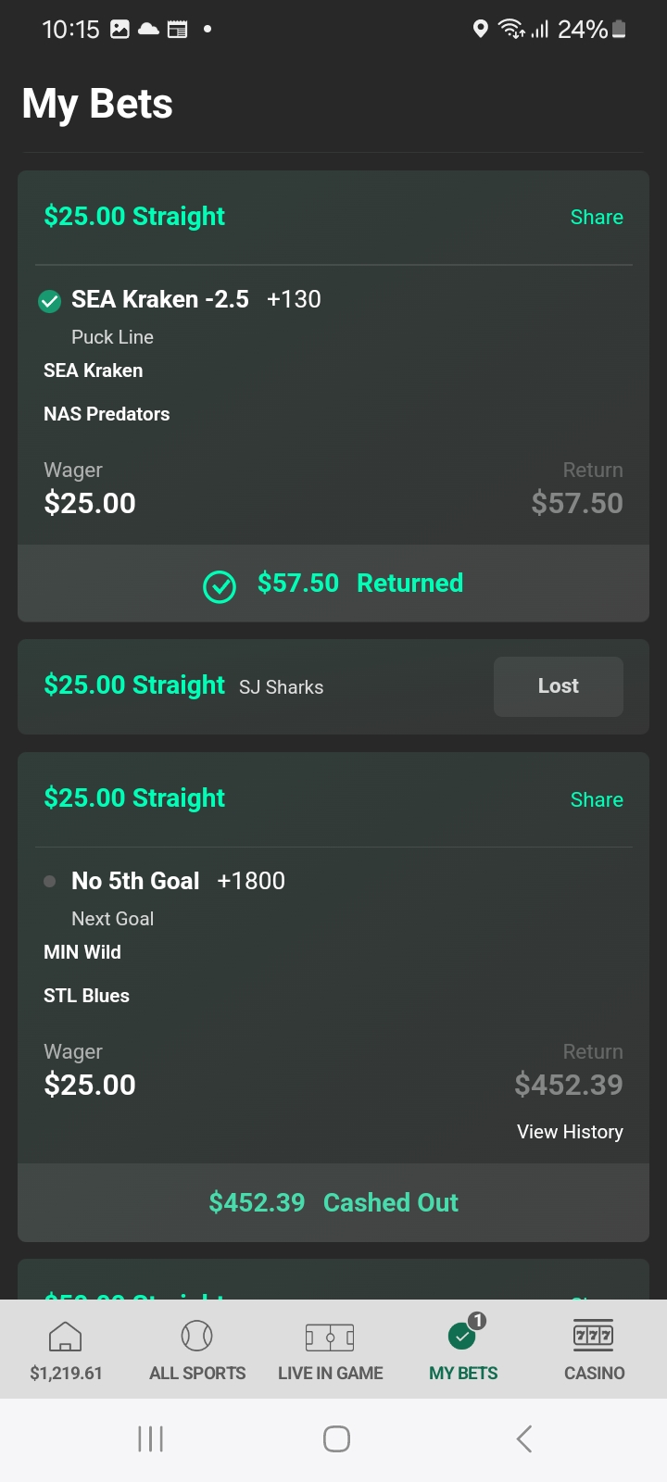667x1482 pixels.
Task: Tap the Android back arrow
Action: click(523, 1438)
